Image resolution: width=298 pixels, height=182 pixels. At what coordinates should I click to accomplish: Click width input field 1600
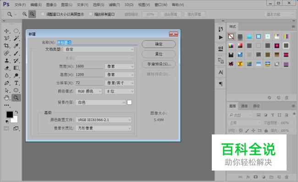[x=89, y=66]
